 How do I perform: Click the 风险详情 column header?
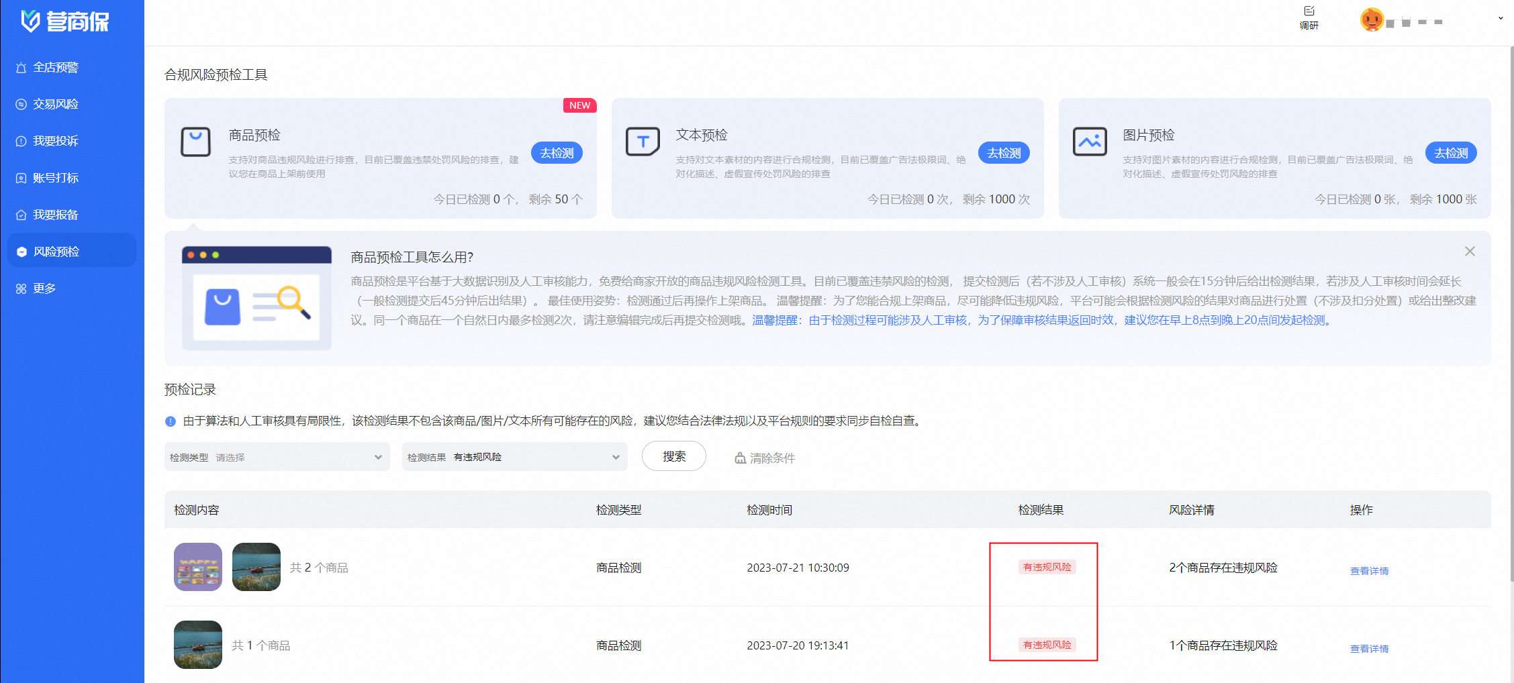[x=1192, y=510]
